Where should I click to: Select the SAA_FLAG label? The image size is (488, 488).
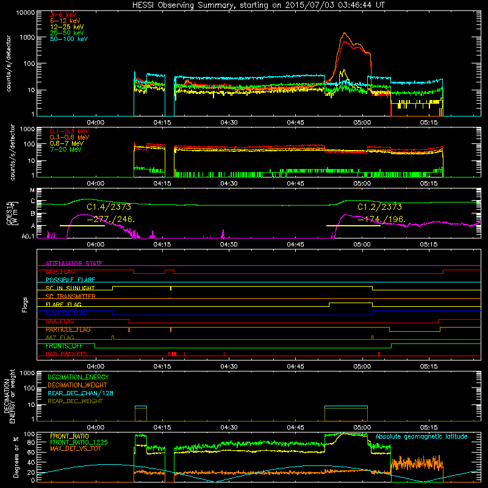[60, 321]
